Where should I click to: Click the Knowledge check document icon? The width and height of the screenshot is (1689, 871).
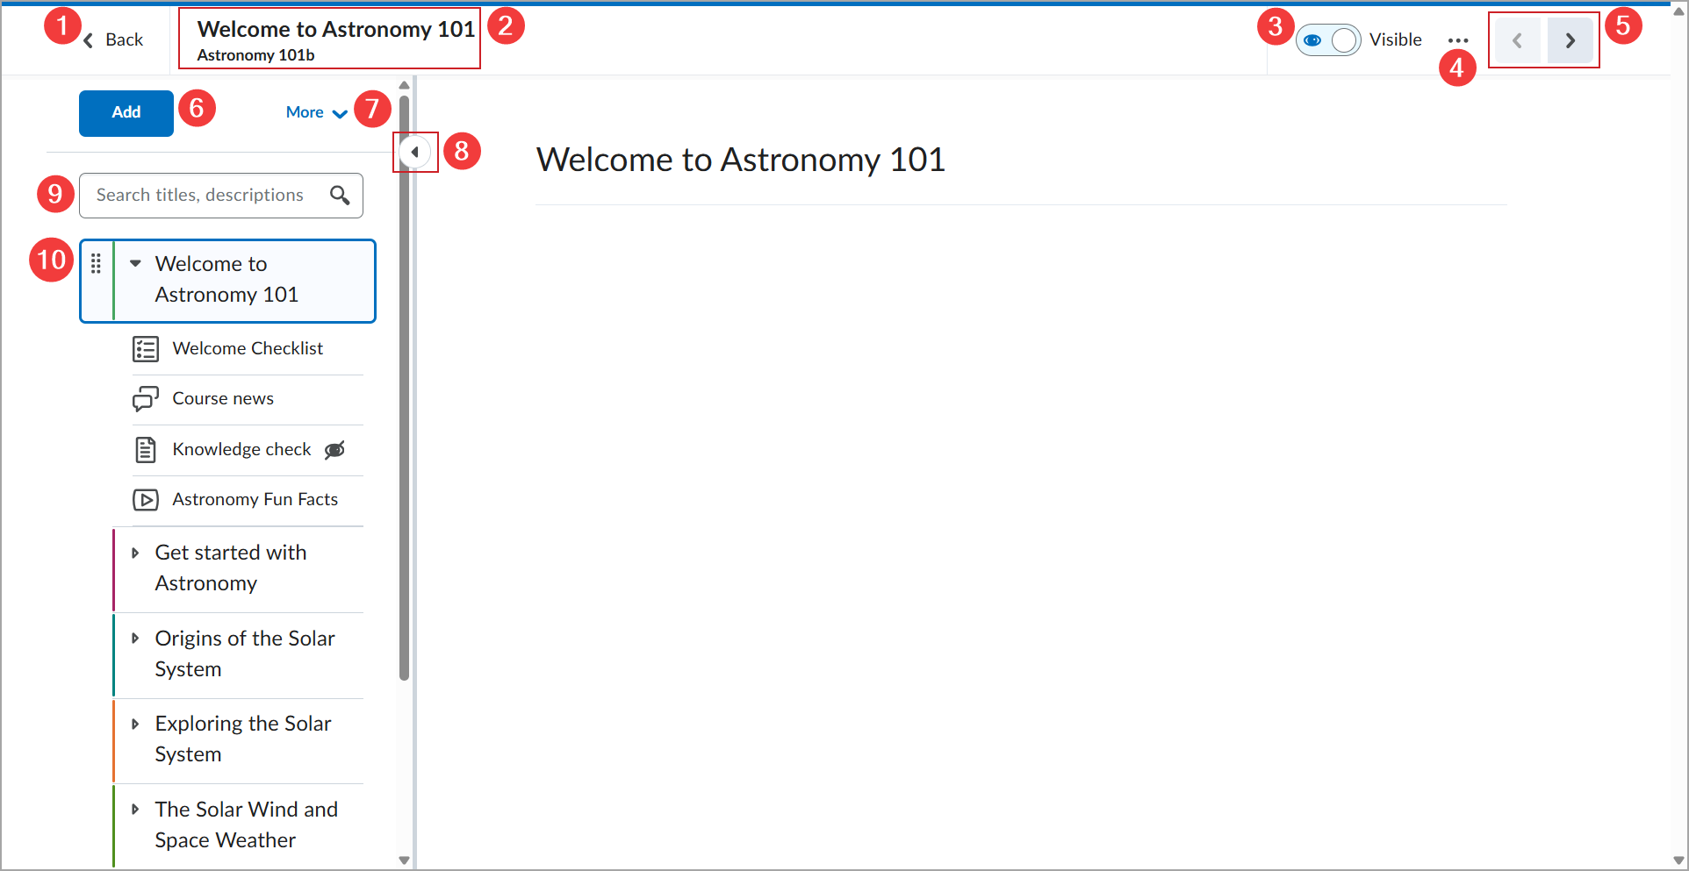tap(146, 450)
